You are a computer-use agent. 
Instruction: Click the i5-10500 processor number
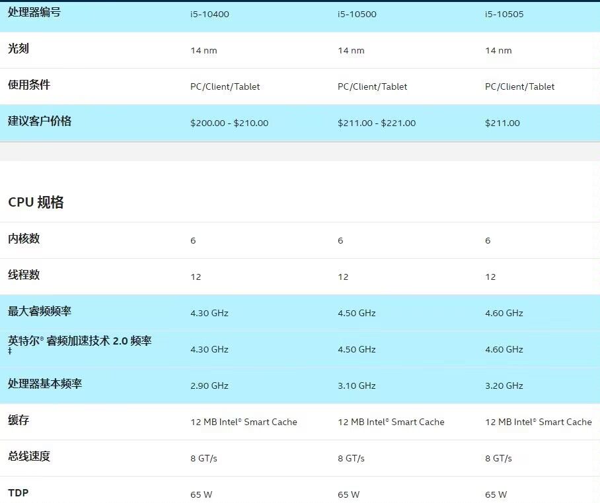(357, 14)
